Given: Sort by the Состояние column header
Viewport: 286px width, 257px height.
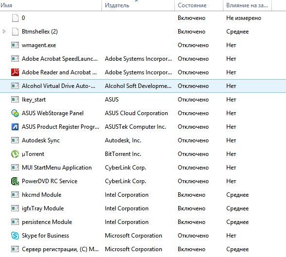Looking at the screenshot, I should point(199,5).
